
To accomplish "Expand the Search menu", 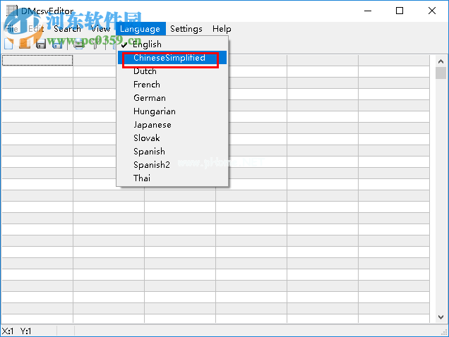I will [67, 29].
